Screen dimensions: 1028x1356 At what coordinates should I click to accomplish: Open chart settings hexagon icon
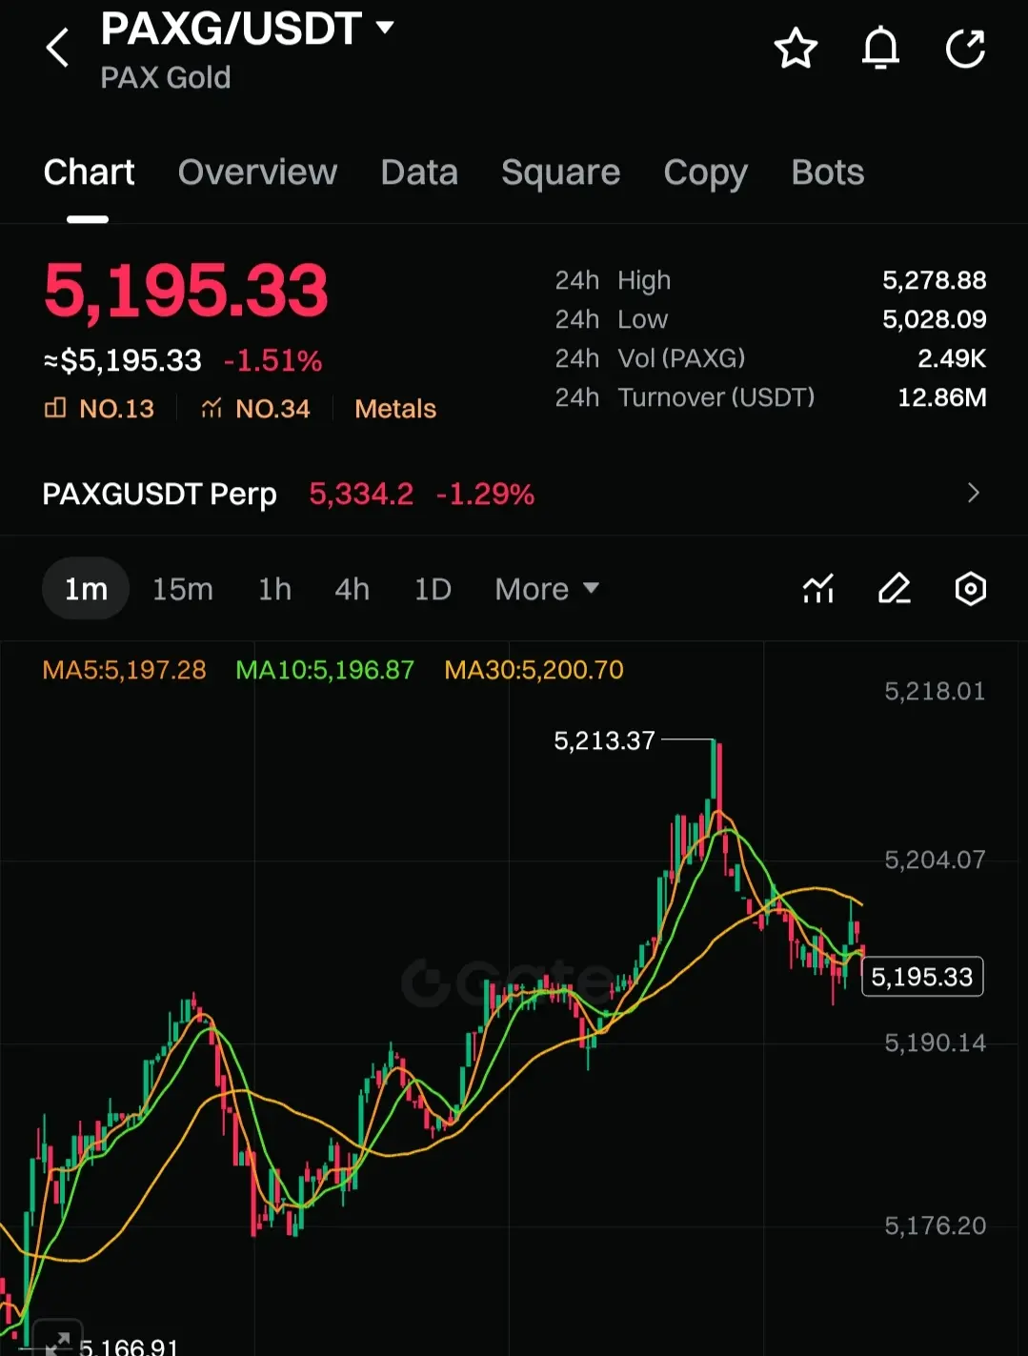[x=970, y=589]
